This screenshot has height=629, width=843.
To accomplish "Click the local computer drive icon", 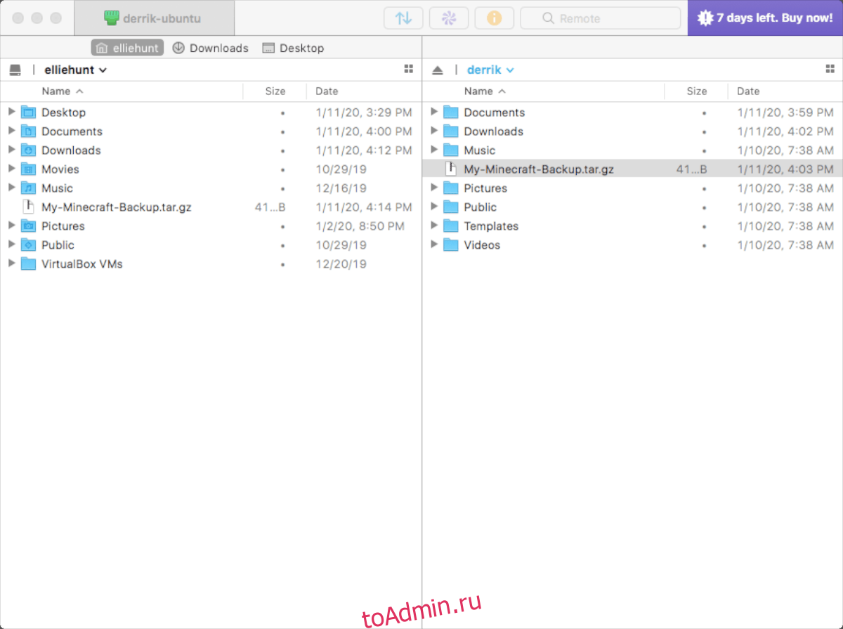I will [15, 70].
